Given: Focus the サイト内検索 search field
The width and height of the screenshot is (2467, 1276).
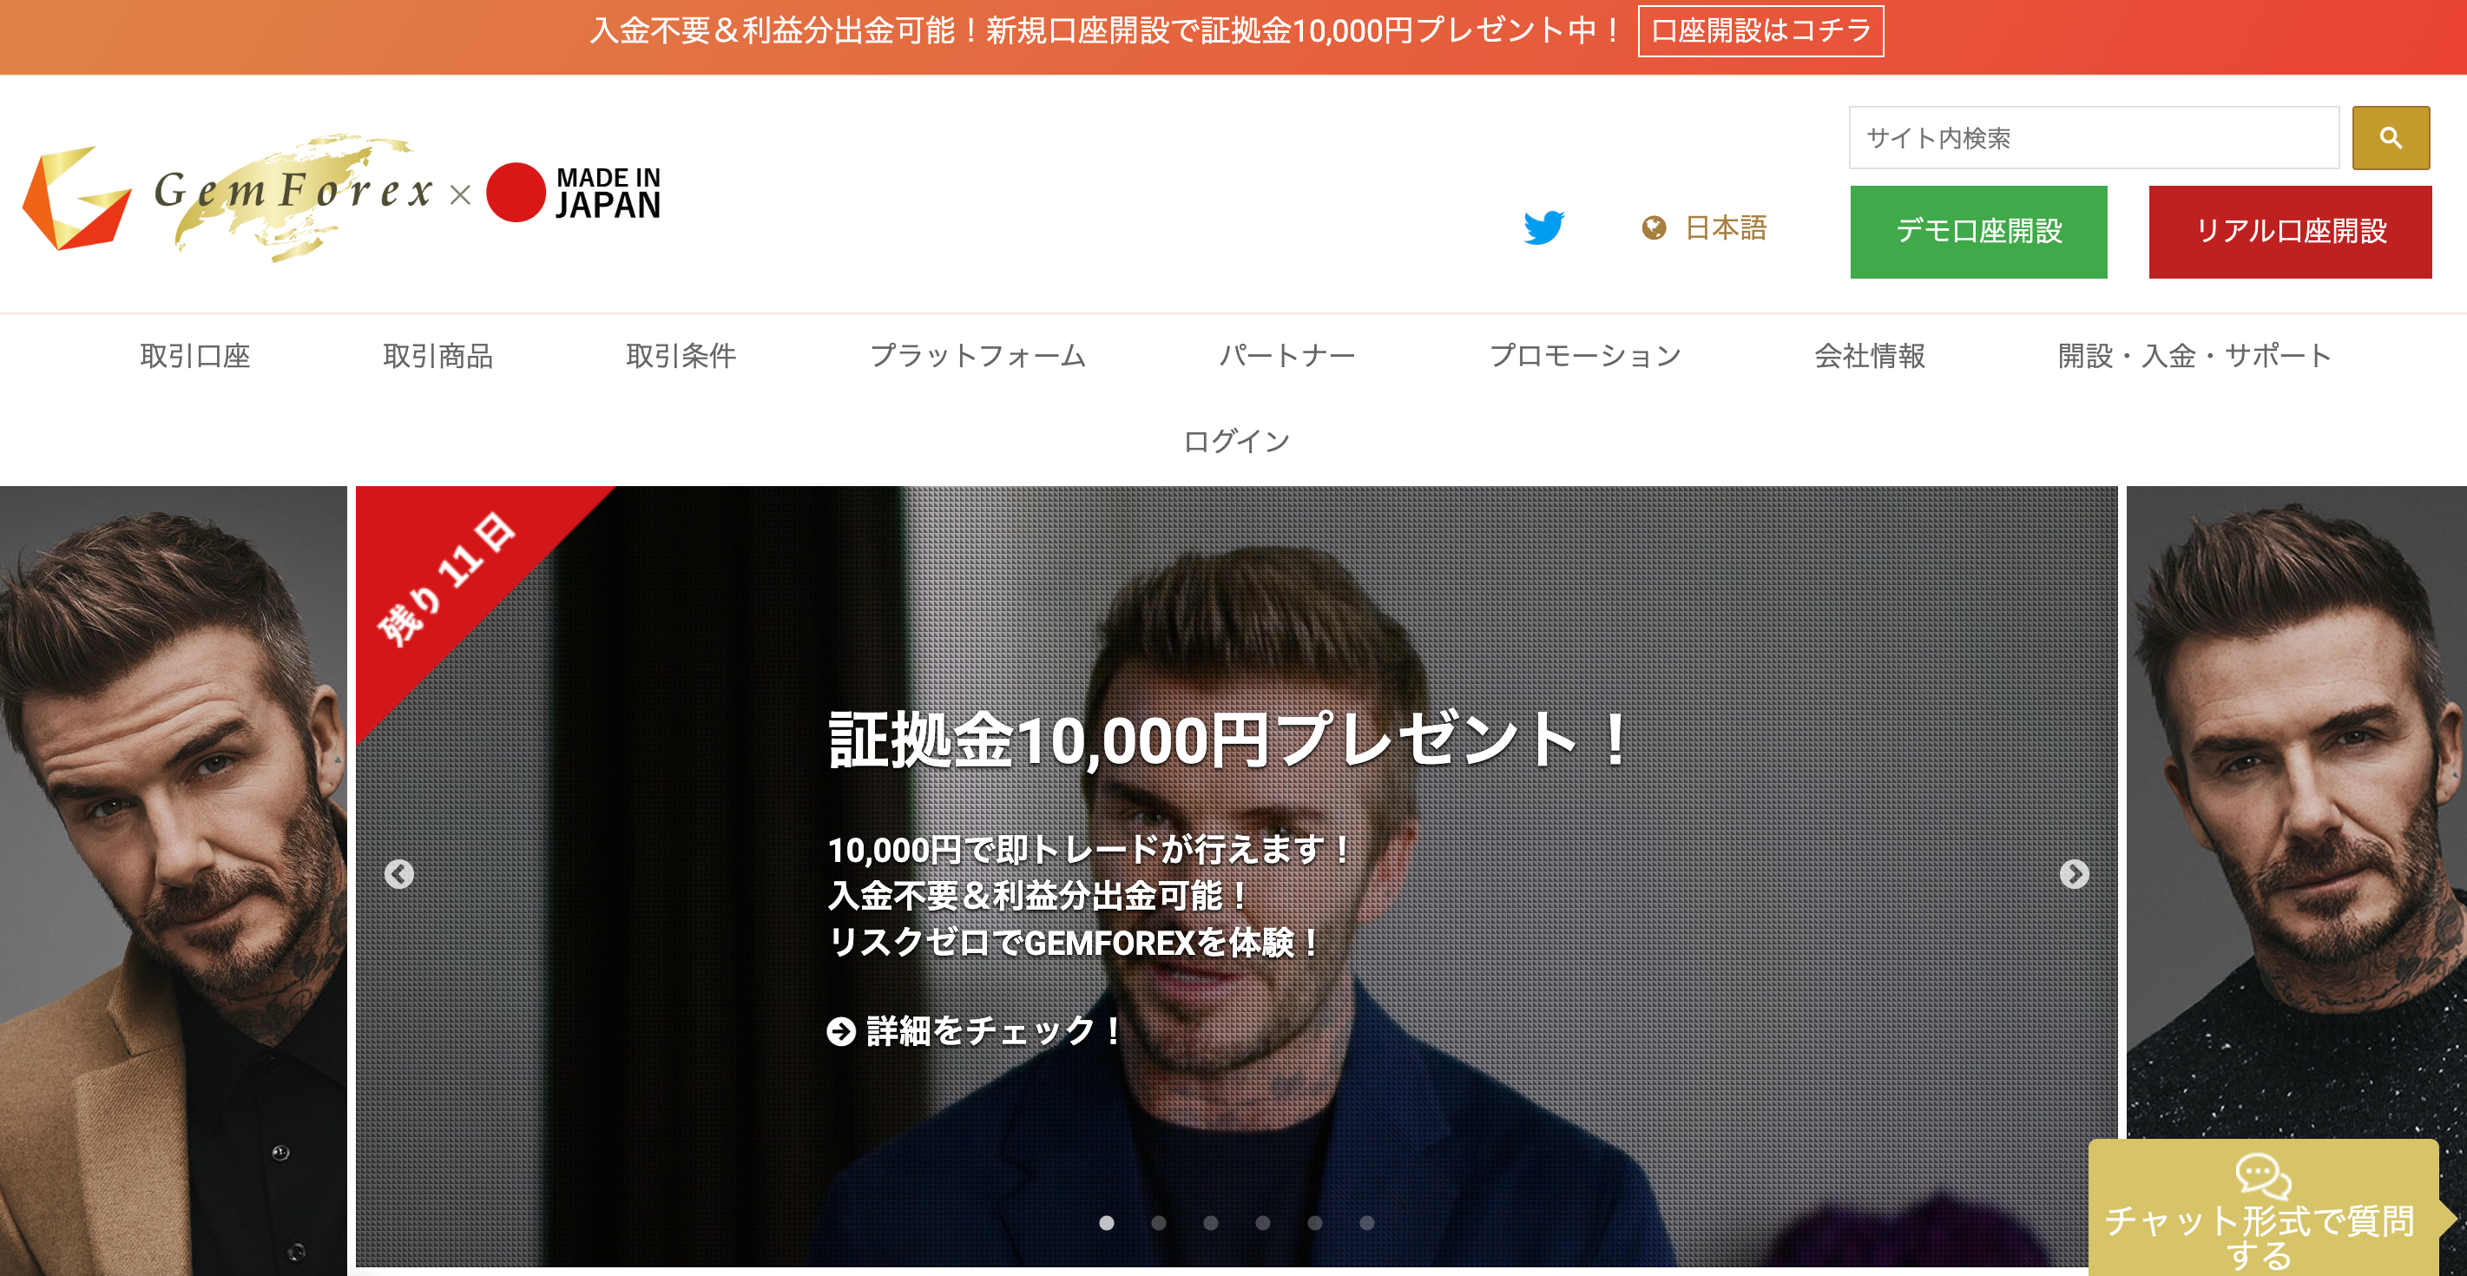Looking at the screenshot, I should [2094, 138].
